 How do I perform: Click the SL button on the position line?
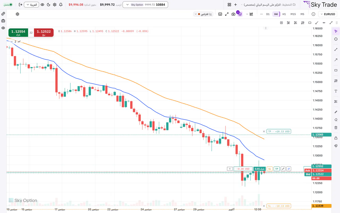coord(270,169)
